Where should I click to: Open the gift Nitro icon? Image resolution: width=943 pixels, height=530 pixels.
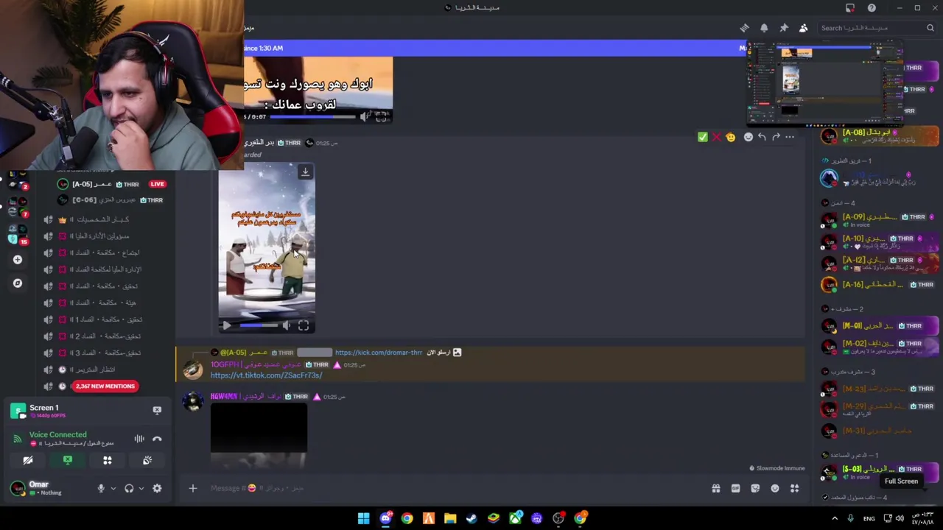click(x=715, y=488)
